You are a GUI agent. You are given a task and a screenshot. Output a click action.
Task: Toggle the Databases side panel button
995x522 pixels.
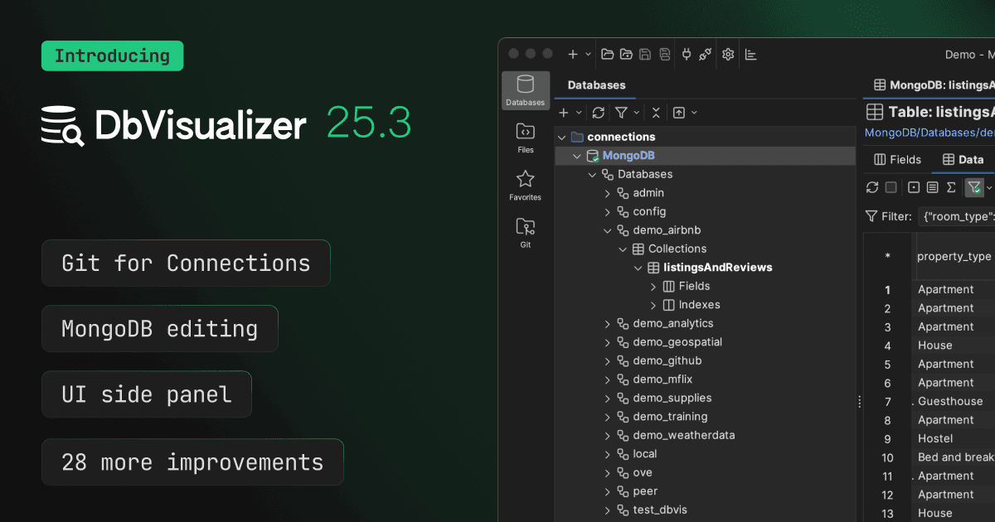pos(525,90)
